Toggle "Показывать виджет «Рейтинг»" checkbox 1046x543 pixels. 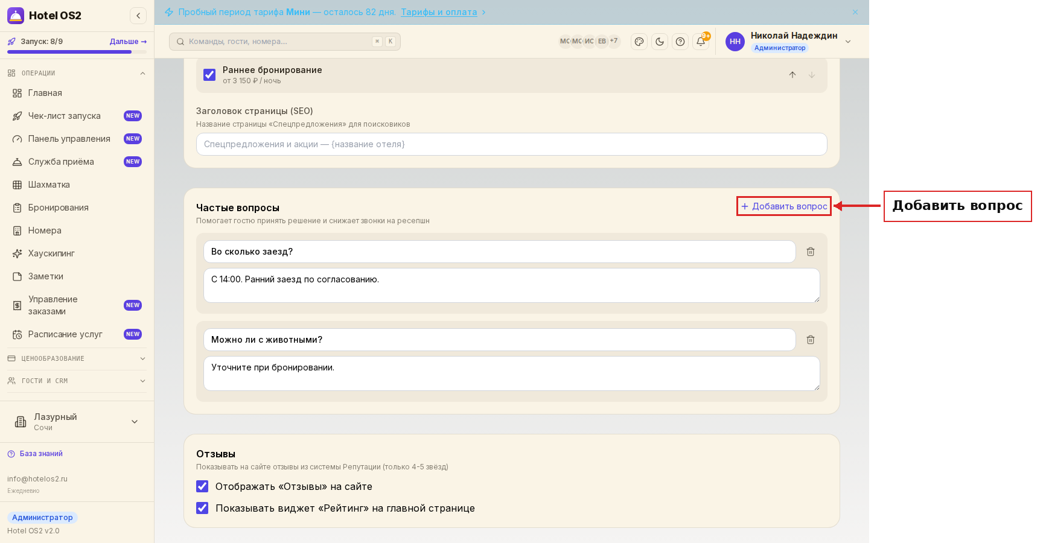202,508
